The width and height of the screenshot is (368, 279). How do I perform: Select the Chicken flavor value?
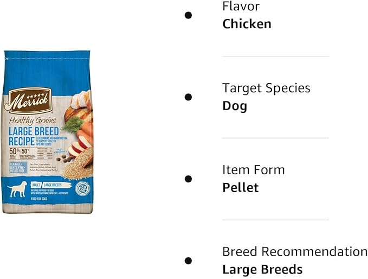[x=247, y=24]
